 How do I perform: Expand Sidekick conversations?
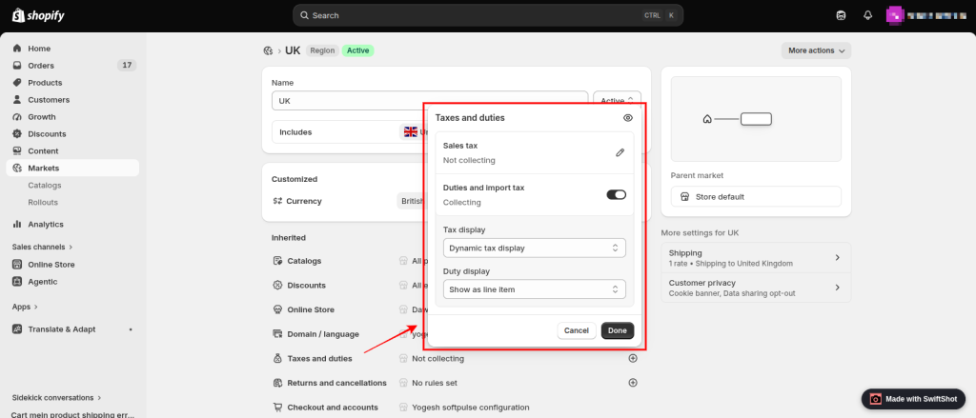point(56,397)
